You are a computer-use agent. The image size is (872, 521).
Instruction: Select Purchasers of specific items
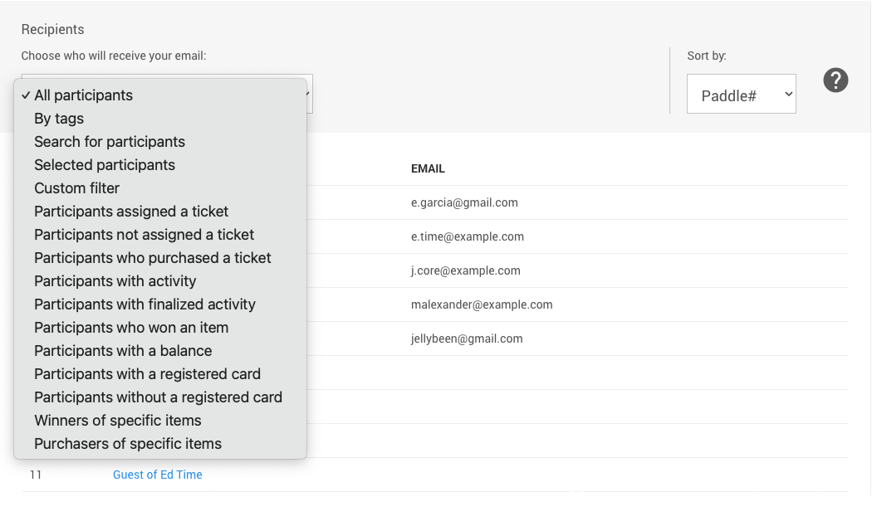point(128,444)
